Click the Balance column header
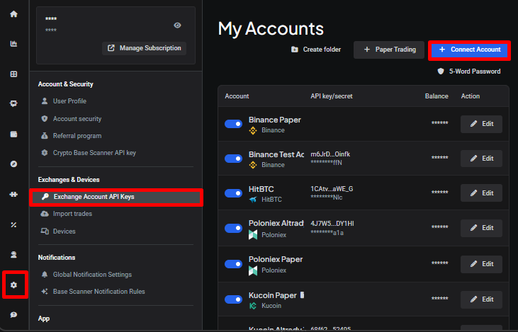The width and height of the screenshot is (518, 332). (x=437, y=96)
